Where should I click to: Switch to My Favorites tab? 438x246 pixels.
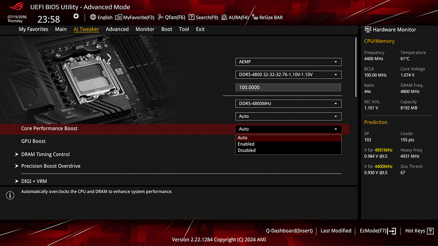point(34,29)
